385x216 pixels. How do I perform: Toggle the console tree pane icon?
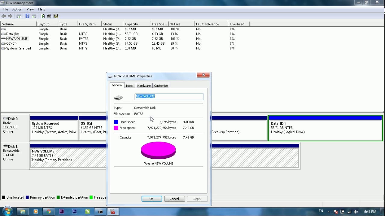(19, 16)
